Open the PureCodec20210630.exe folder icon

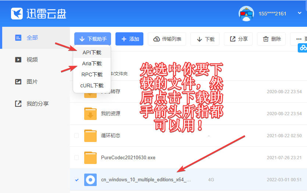coord(90,157)
